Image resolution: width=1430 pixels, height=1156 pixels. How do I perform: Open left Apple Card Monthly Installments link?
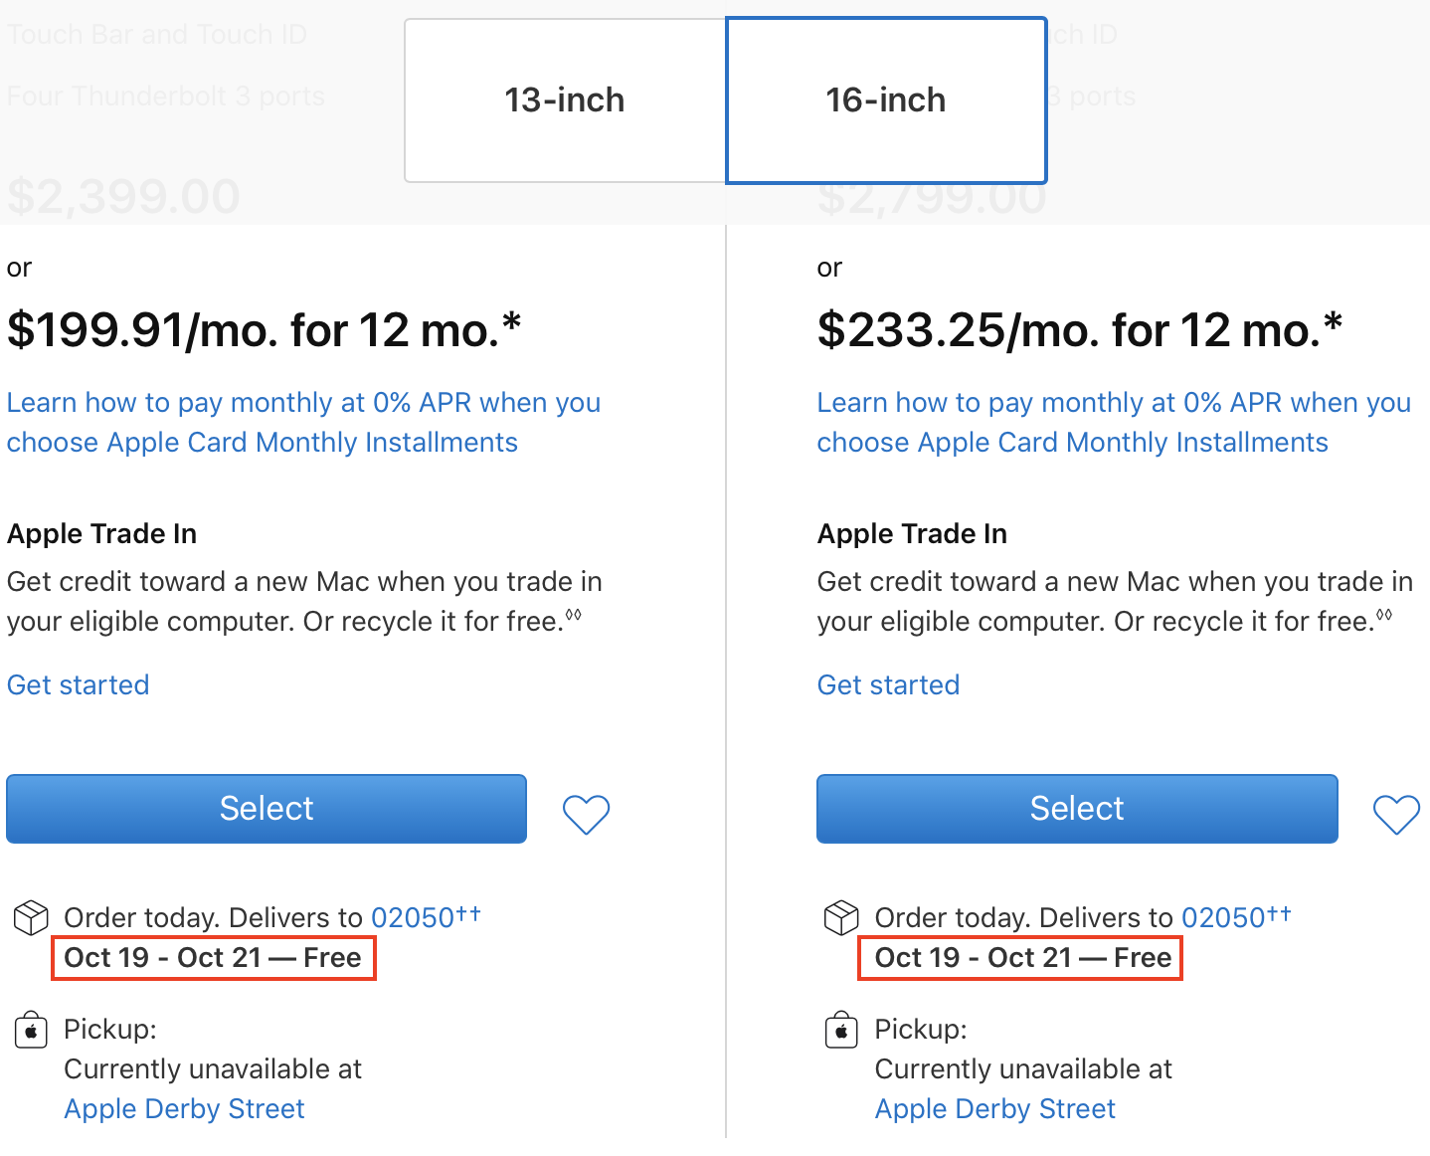pyautogui.click(x=304, y=422)
